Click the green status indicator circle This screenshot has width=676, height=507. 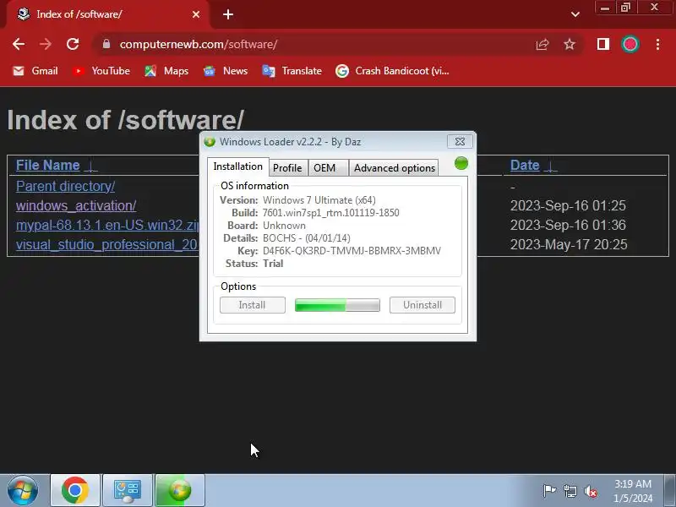pos(461,163)
